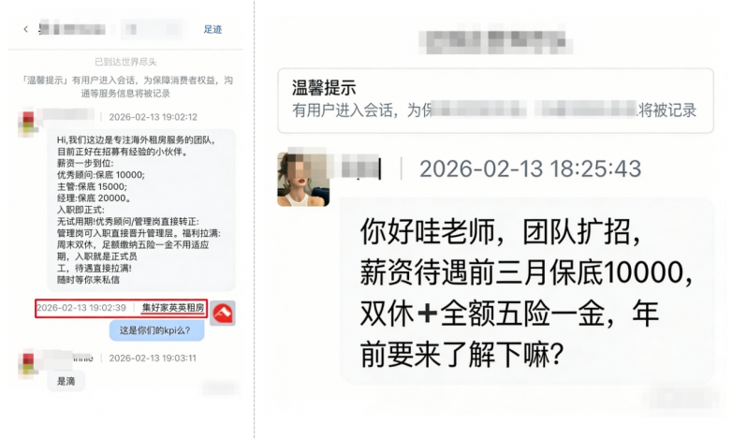
Task: Select the blue bubble 这是你们的kpi么?
Action: coord(156,330)
